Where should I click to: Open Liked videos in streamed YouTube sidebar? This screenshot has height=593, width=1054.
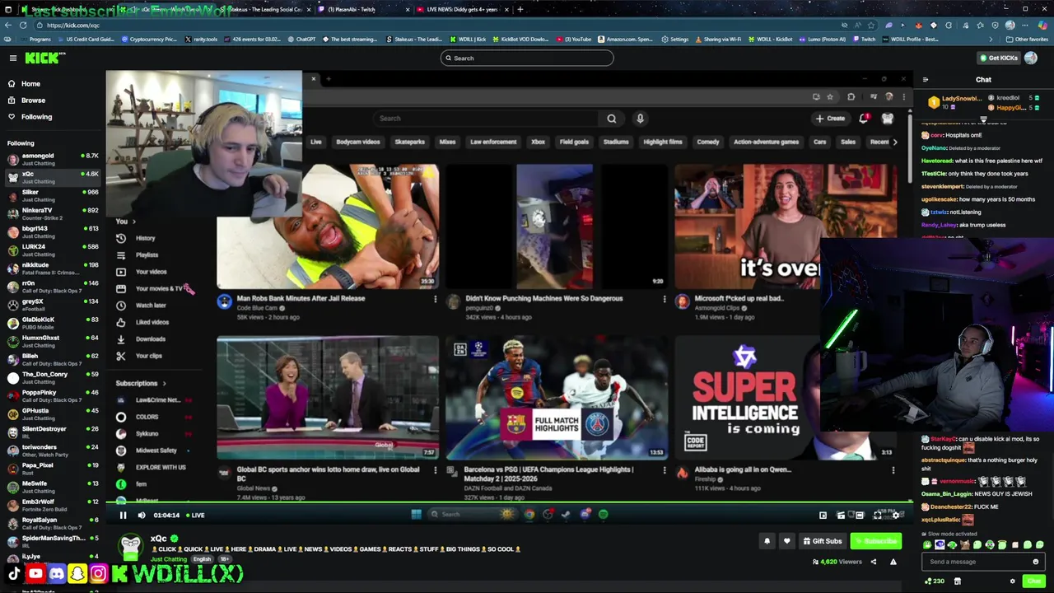[x=152, y=322]
